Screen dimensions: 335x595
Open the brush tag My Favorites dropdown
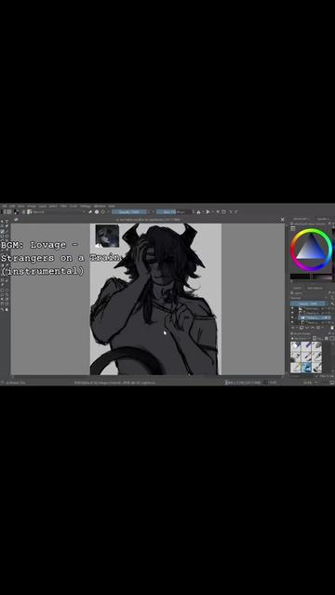301,339
